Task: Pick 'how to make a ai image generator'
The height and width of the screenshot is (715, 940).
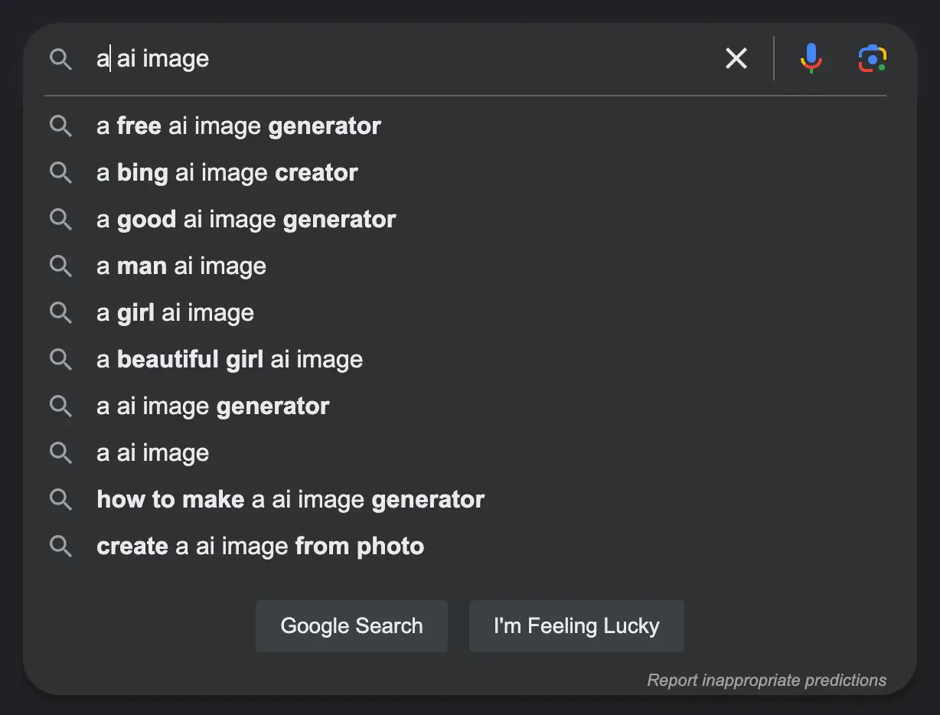Action: tap(291, 500)
